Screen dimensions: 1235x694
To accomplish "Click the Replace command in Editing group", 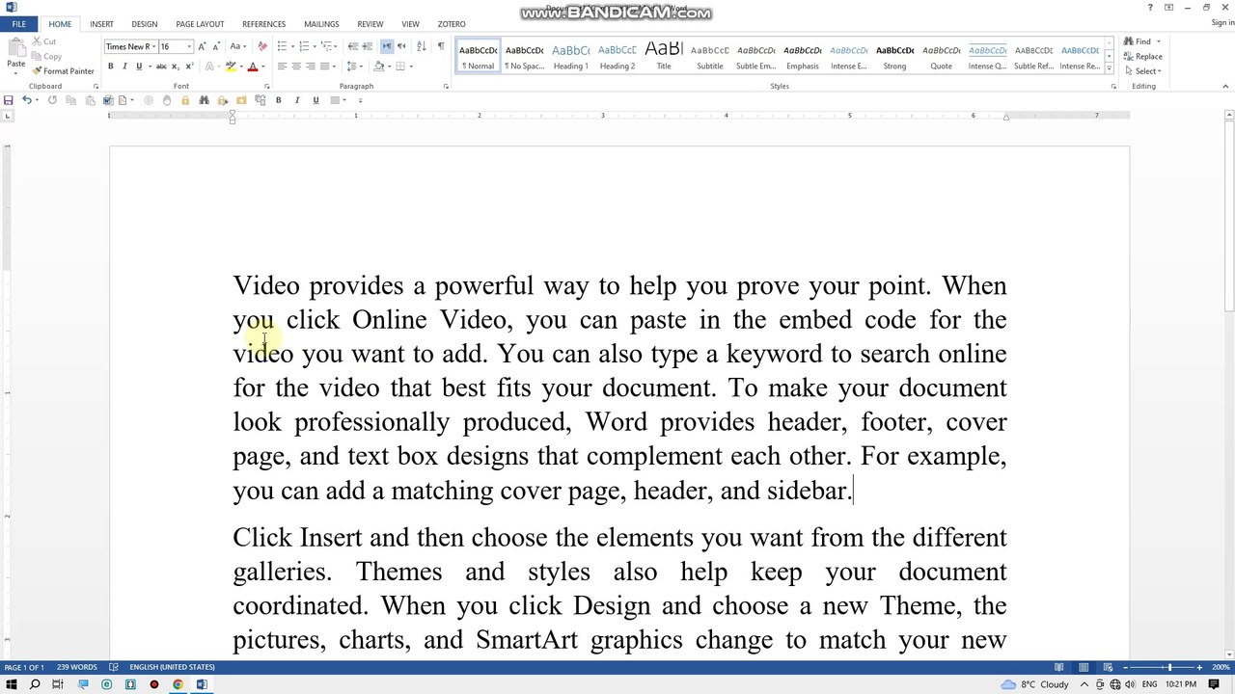I will [x=1143, y=56].
